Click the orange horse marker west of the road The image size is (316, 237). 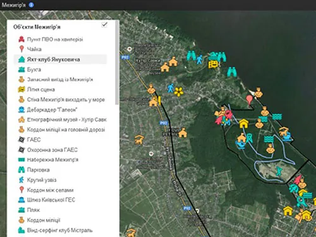coord(139,140)
